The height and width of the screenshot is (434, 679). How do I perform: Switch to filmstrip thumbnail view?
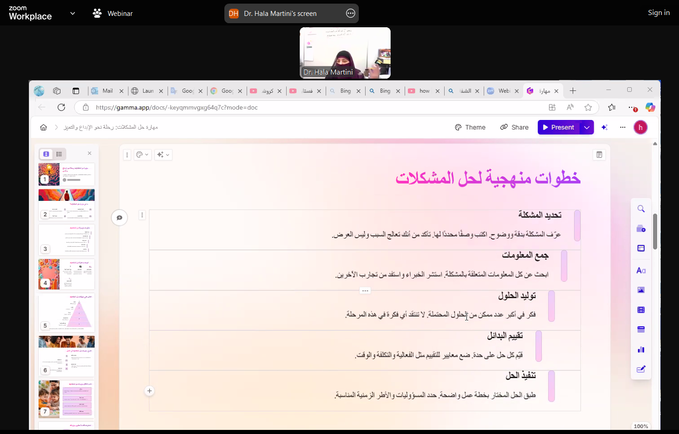(x=46, y=154)
